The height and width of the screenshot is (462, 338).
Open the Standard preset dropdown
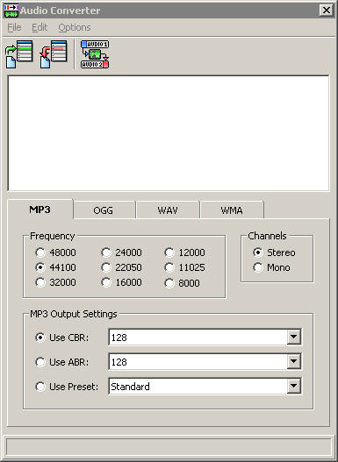[x=294, y=386]
